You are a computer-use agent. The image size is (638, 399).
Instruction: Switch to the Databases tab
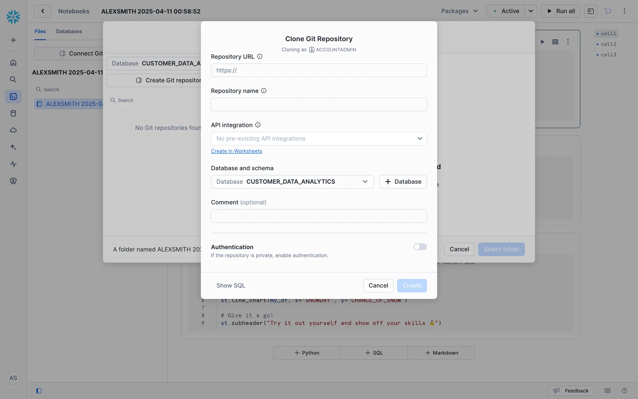click(x=69, y=31)
